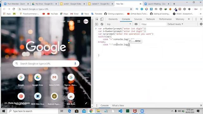Viewport: 203px width, 114px height.
Task: Focus the console Filter field
Action: click(153, 24)
